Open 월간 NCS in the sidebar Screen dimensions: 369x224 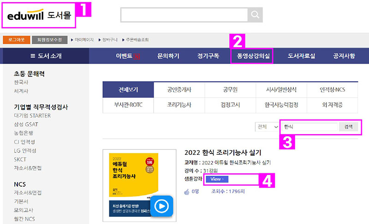(x=24, y=219)
